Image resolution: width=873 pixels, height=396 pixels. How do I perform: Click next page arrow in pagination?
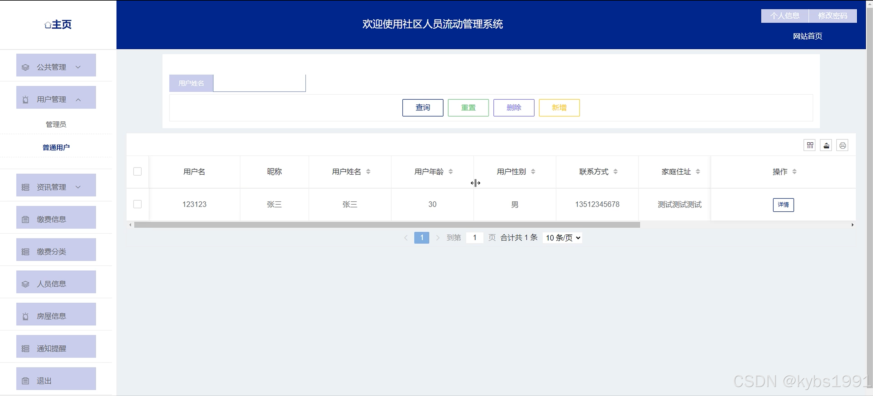[x=438, y=238]
